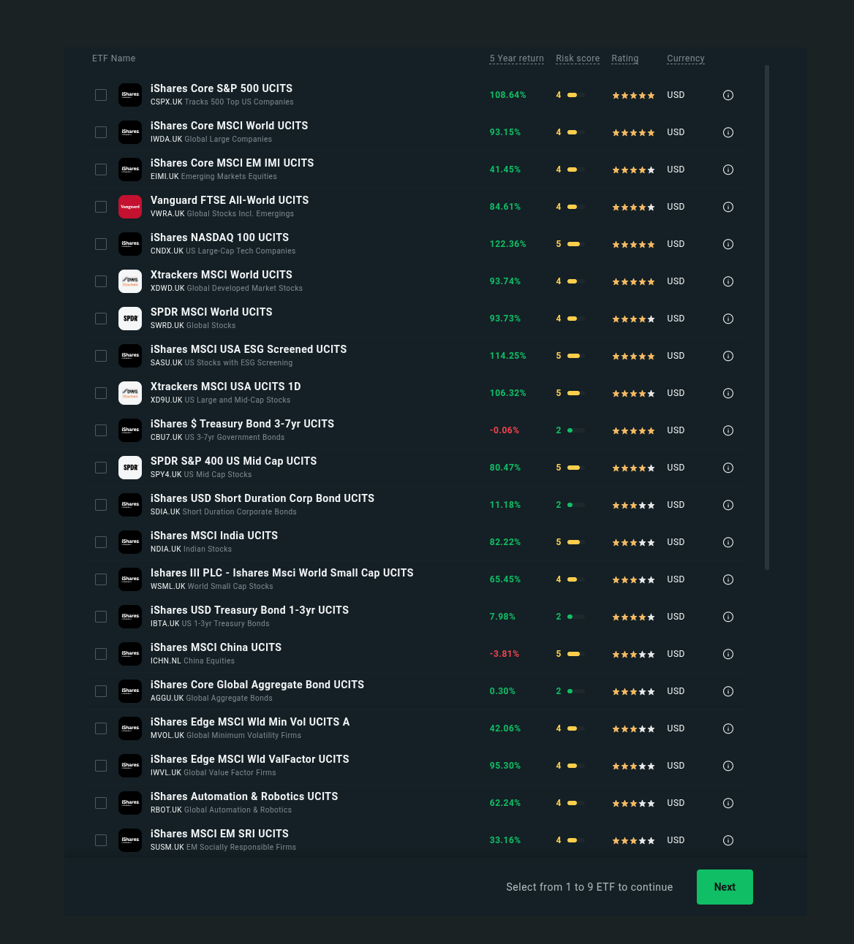View info for iShares Automation & Robotics UCITS
This screenshot has height=944, width=854.
[728, 803]
